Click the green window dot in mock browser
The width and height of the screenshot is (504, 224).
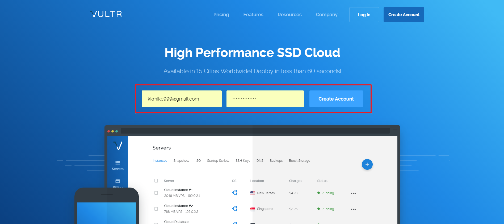coord(117,131)
